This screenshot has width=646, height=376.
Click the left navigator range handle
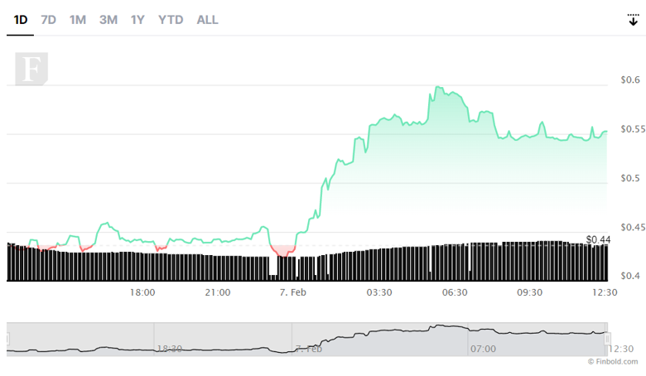click(8, 339)
